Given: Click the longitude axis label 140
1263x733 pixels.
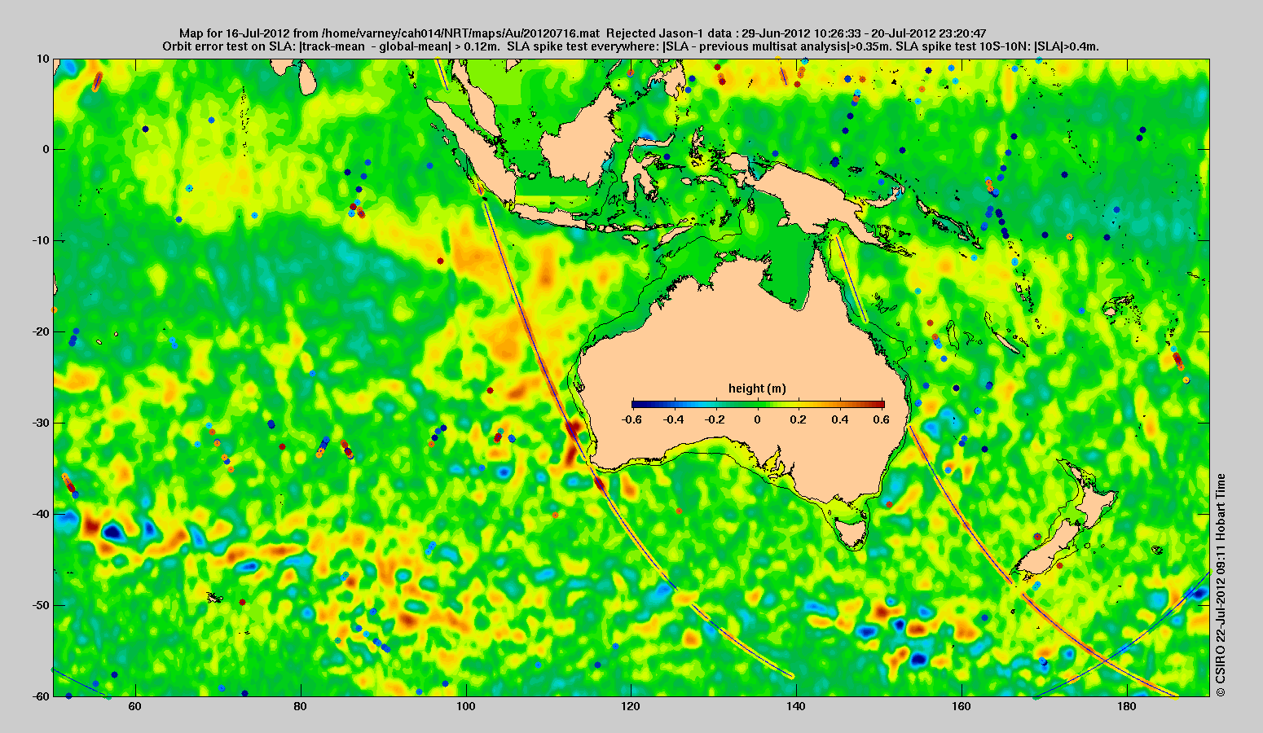Looking at the screenshot, I should pos(797,707).
